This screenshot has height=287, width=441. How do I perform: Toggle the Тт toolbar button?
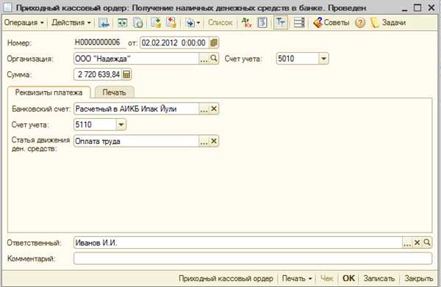[281, 23]
